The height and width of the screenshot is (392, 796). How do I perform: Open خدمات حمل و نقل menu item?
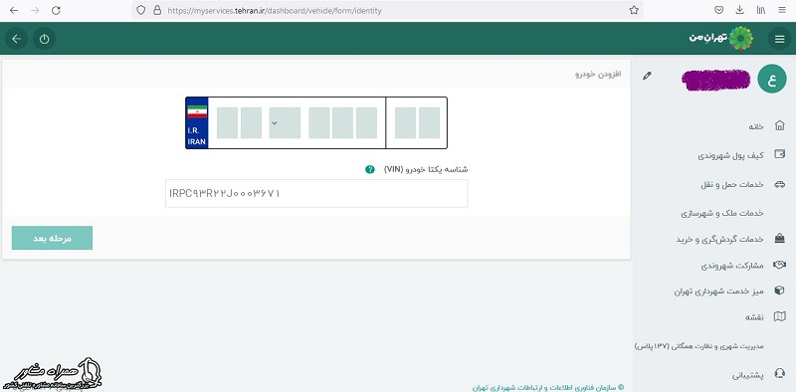click(x=732, y=185)
